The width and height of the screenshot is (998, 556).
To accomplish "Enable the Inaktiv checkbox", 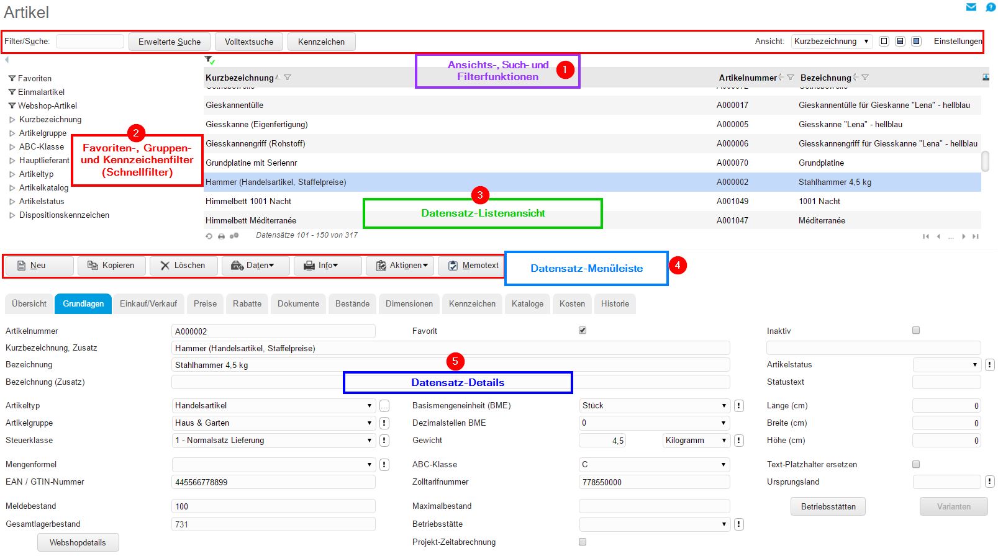I will pyautogui.click(x=915, y=331).
